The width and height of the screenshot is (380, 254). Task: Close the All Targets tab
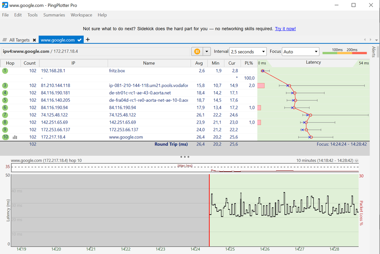(34, 40)
